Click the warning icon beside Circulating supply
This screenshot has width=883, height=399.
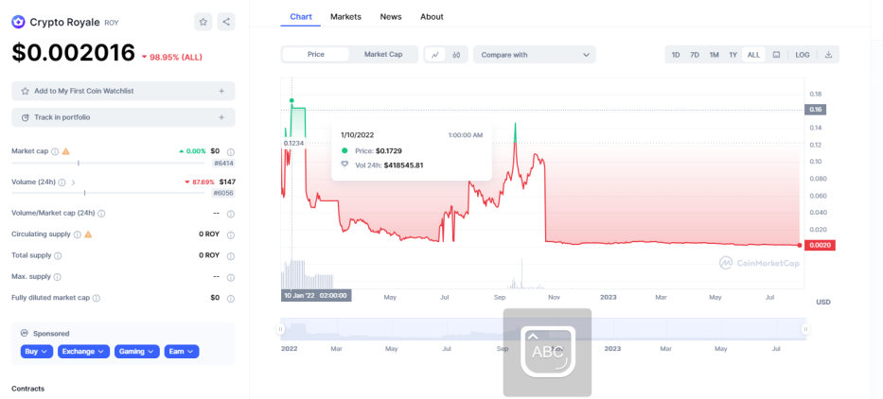tap(88, 234)
